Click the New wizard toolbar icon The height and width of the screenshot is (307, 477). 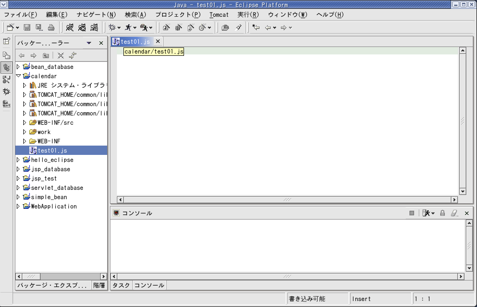click(10, 27)
